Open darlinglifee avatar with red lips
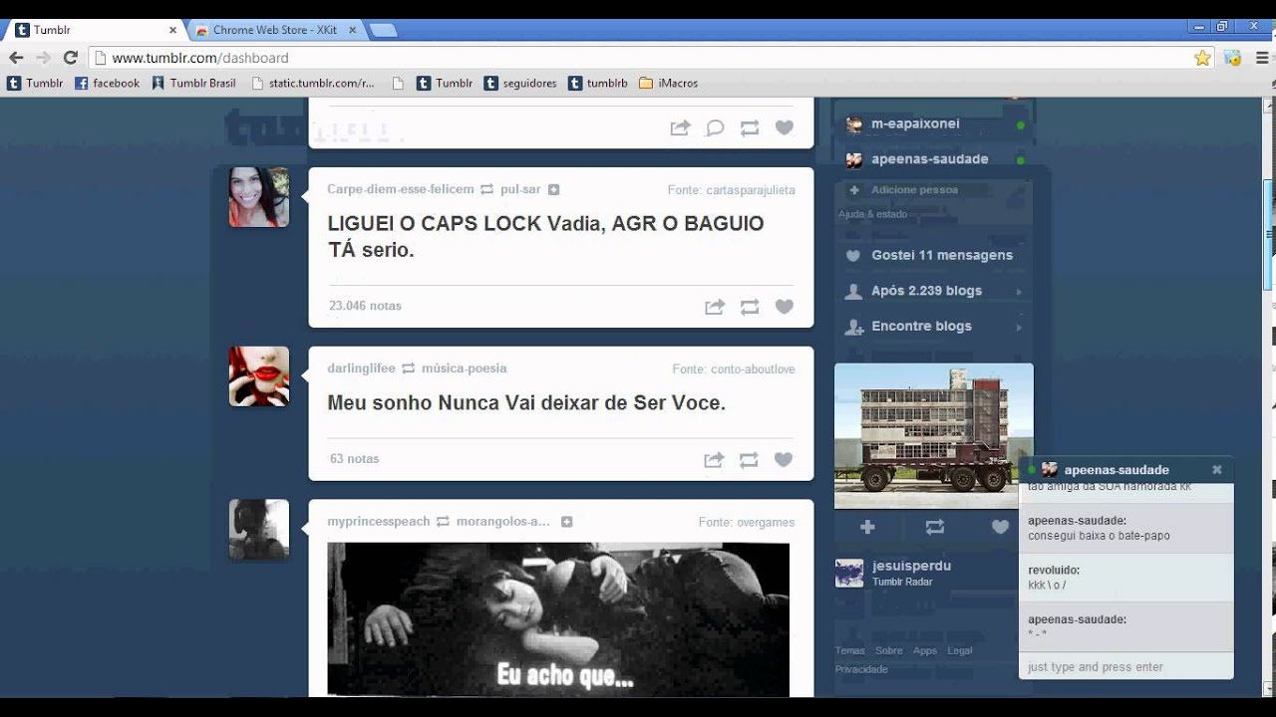Screen dimensions: 1276x717 coord(259,376)
